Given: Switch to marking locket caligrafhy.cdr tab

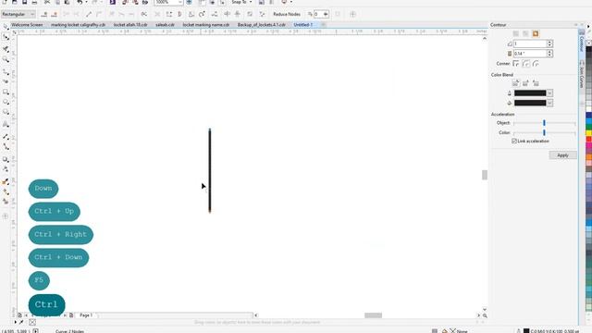Looking at the screenshot, I should click(78, 25).
